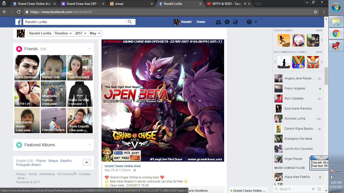Switch to Grand Chase Asia OBT tab
This screenshot has height=193, width=344.
click(83, 4)
